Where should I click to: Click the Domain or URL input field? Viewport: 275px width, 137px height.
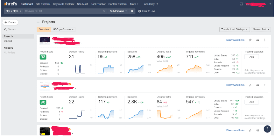[64, 11]
